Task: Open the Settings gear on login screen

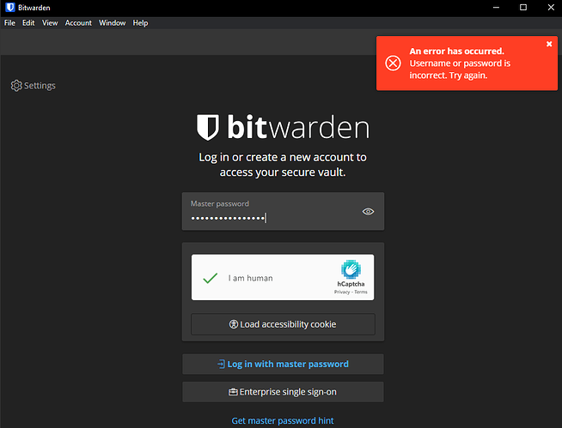Action: 33,86
